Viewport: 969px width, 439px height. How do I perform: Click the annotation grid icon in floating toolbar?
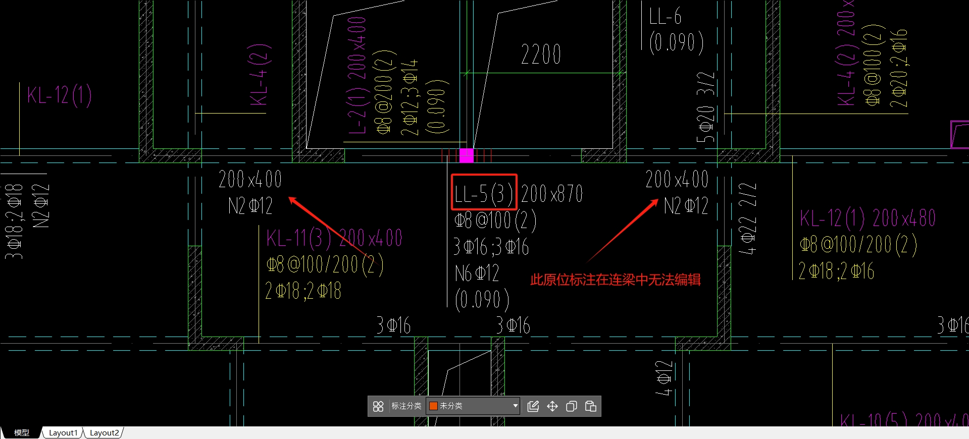point(378,406)
